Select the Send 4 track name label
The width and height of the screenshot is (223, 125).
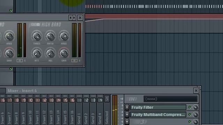100,119
